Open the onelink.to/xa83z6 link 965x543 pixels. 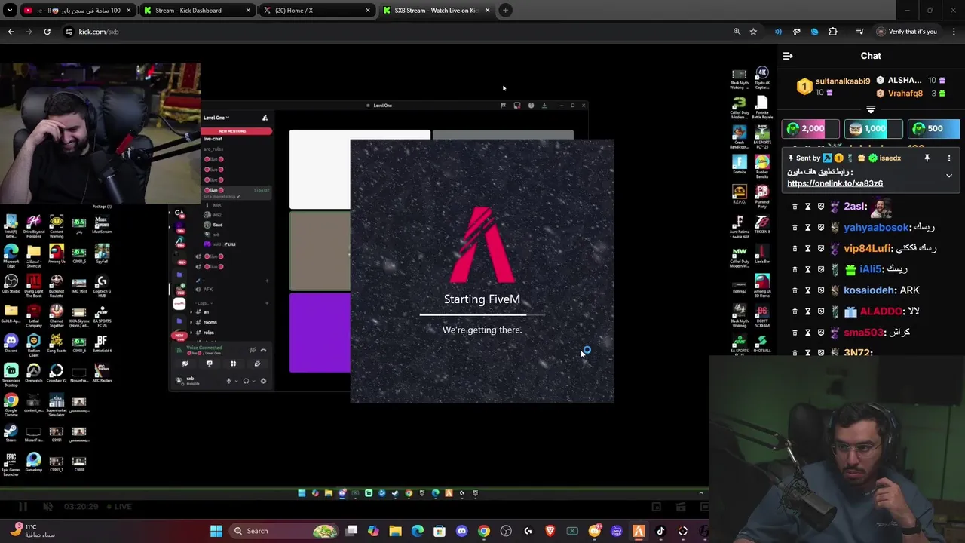(x=835, y=183)
